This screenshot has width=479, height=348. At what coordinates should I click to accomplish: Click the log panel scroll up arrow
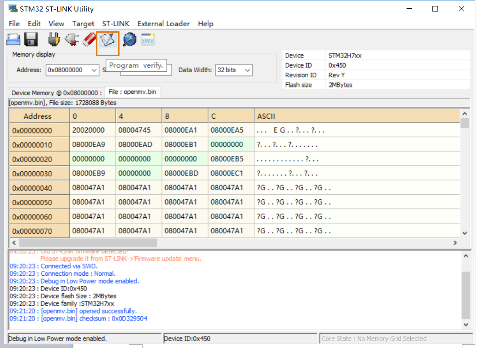(466, 256)
